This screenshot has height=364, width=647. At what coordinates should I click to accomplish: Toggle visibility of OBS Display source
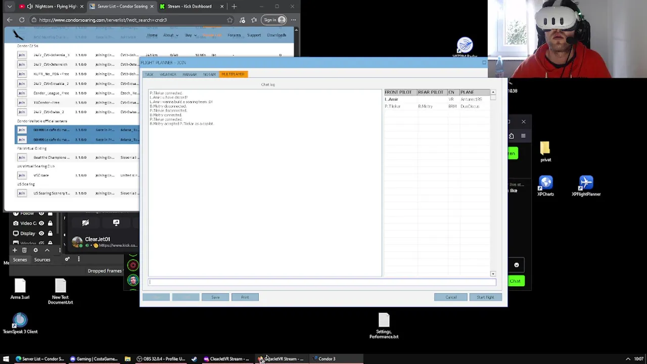[41, 233]
